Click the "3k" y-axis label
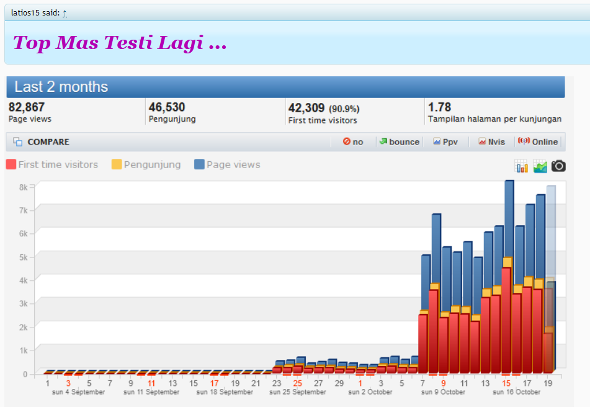 [x=24, y=304]
